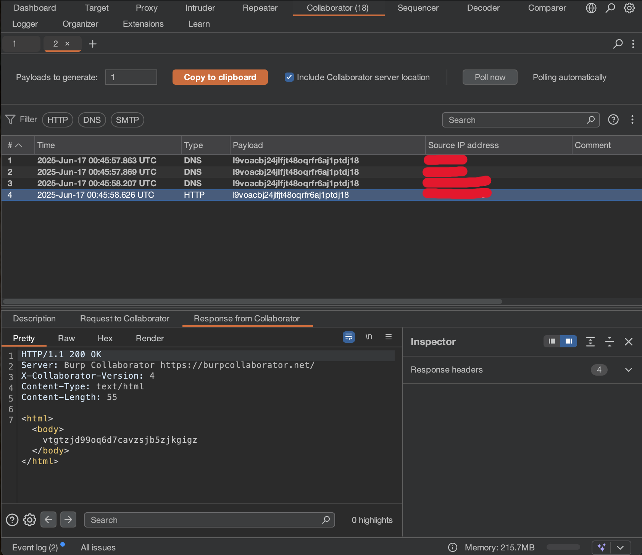Select DNS interaction row 3 at 00:45:58.207

(321, 183)
